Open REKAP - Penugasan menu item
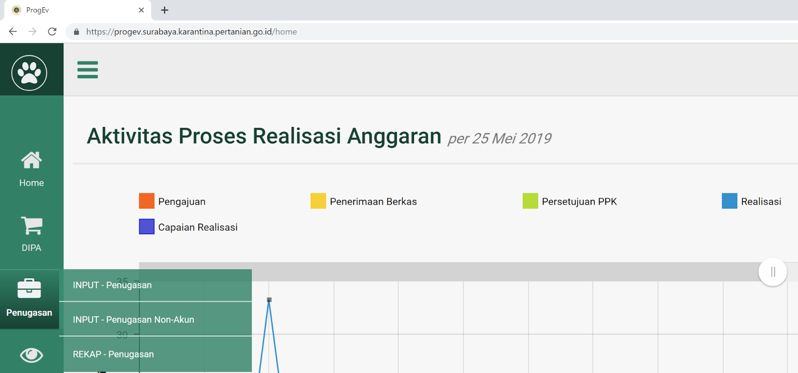798x373 pixels. click(x=113, y=354)
